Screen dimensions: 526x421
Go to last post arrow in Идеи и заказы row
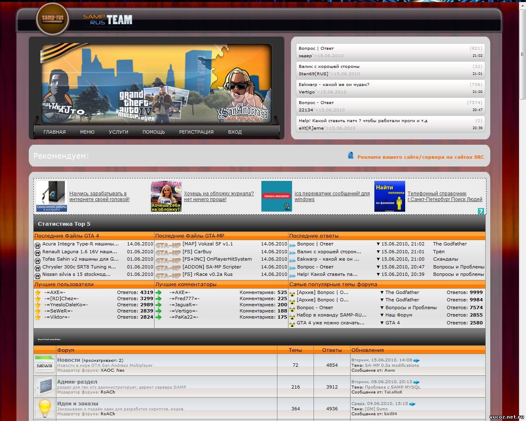[413, 404]
